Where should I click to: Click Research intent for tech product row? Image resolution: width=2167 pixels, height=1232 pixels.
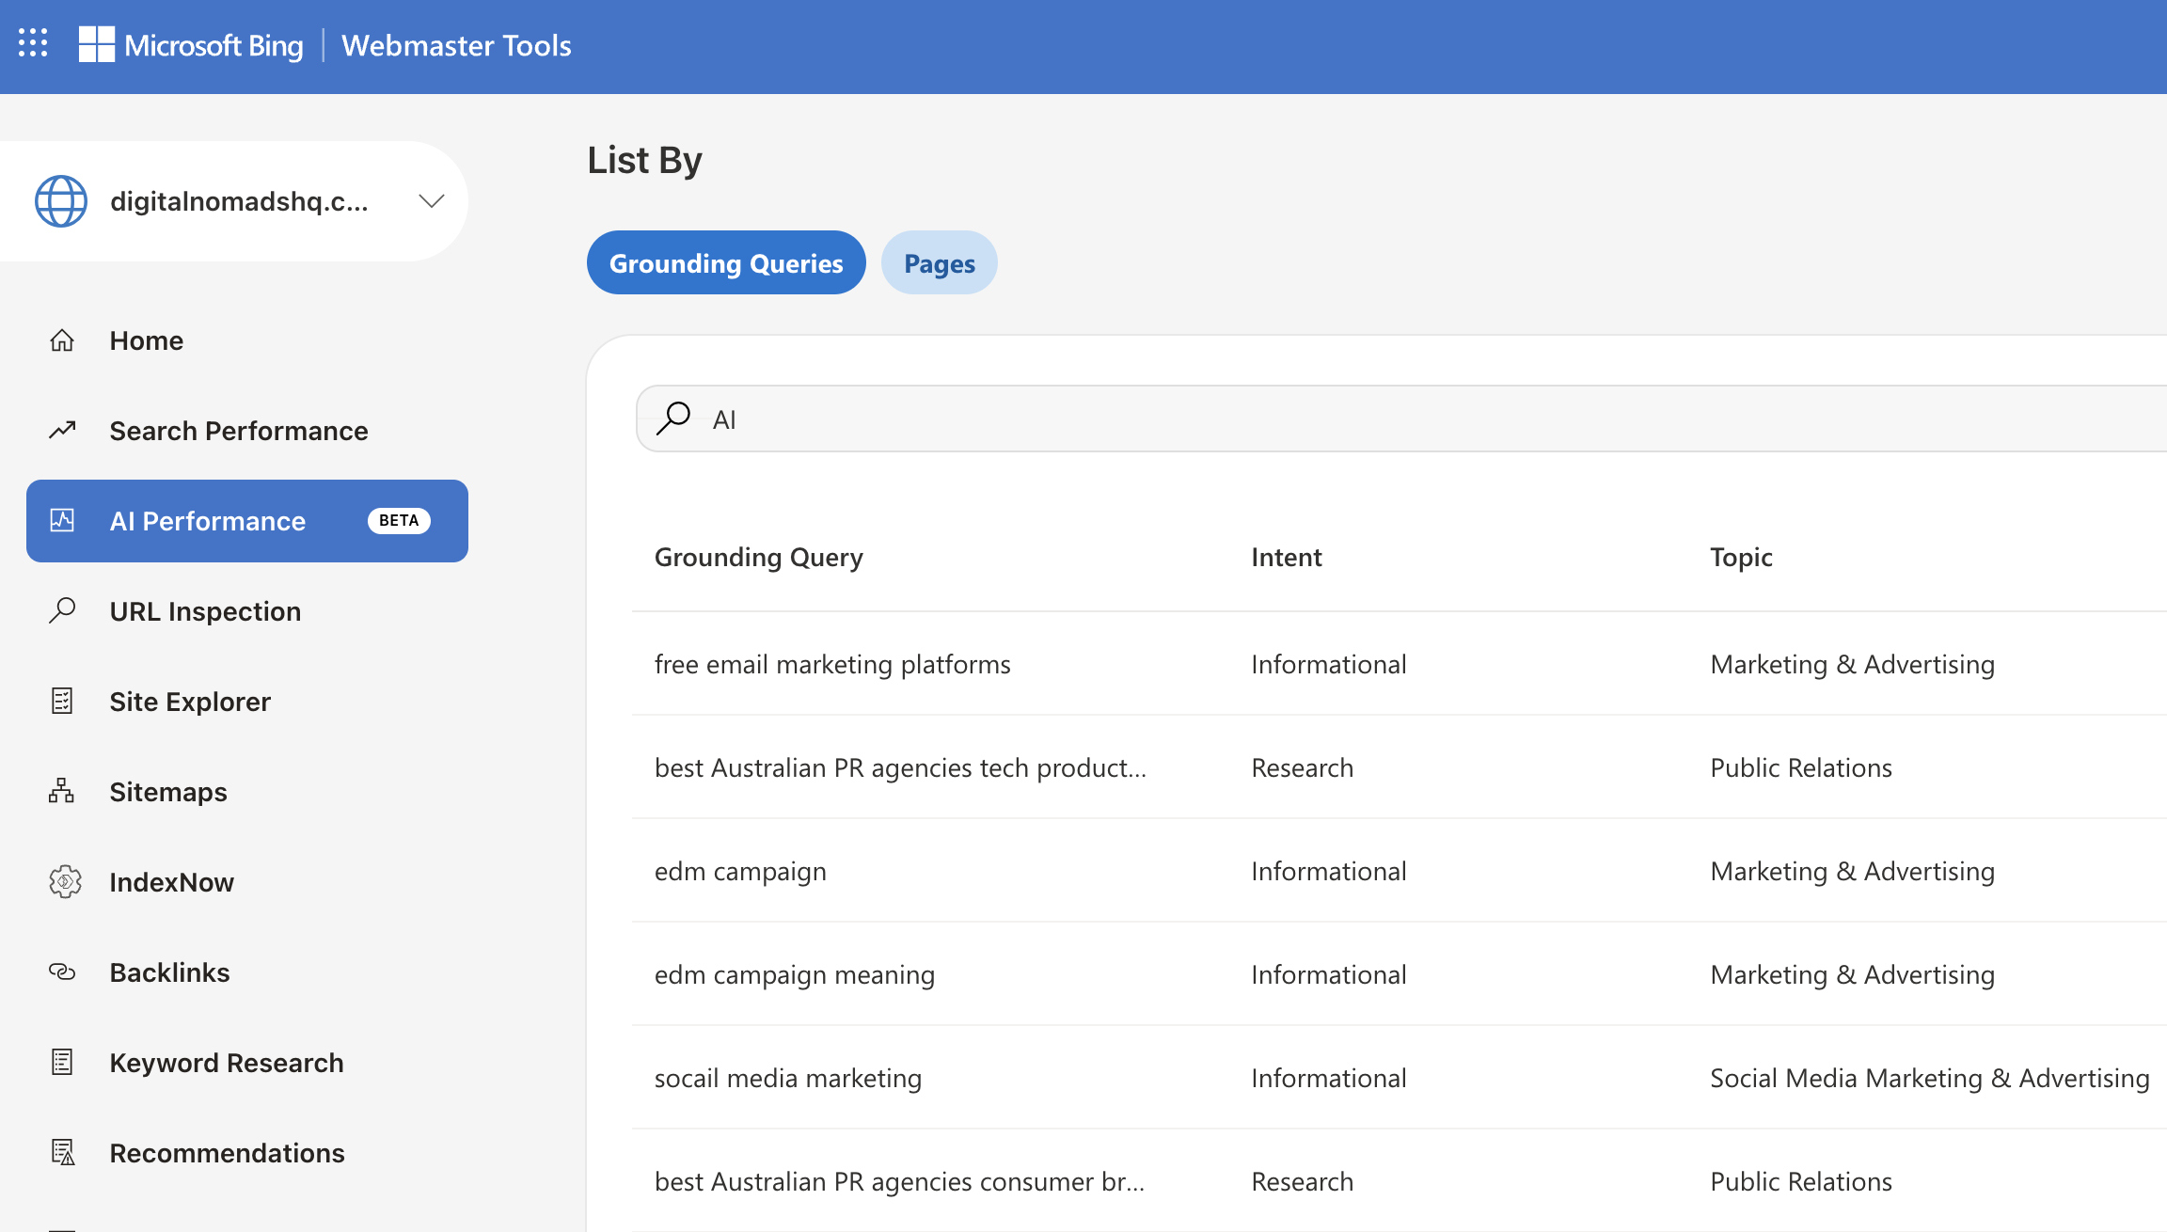(1302, 767)
